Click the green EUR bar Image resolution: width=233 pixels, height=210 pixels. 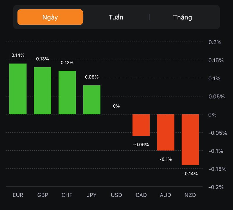tap(18, 89)
